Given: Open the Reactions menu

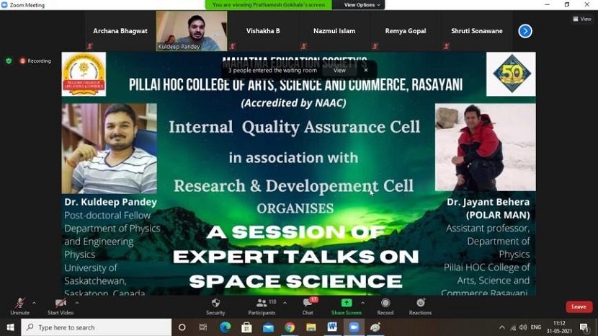Looking at the screenshot, I should (x=420, y=305).
